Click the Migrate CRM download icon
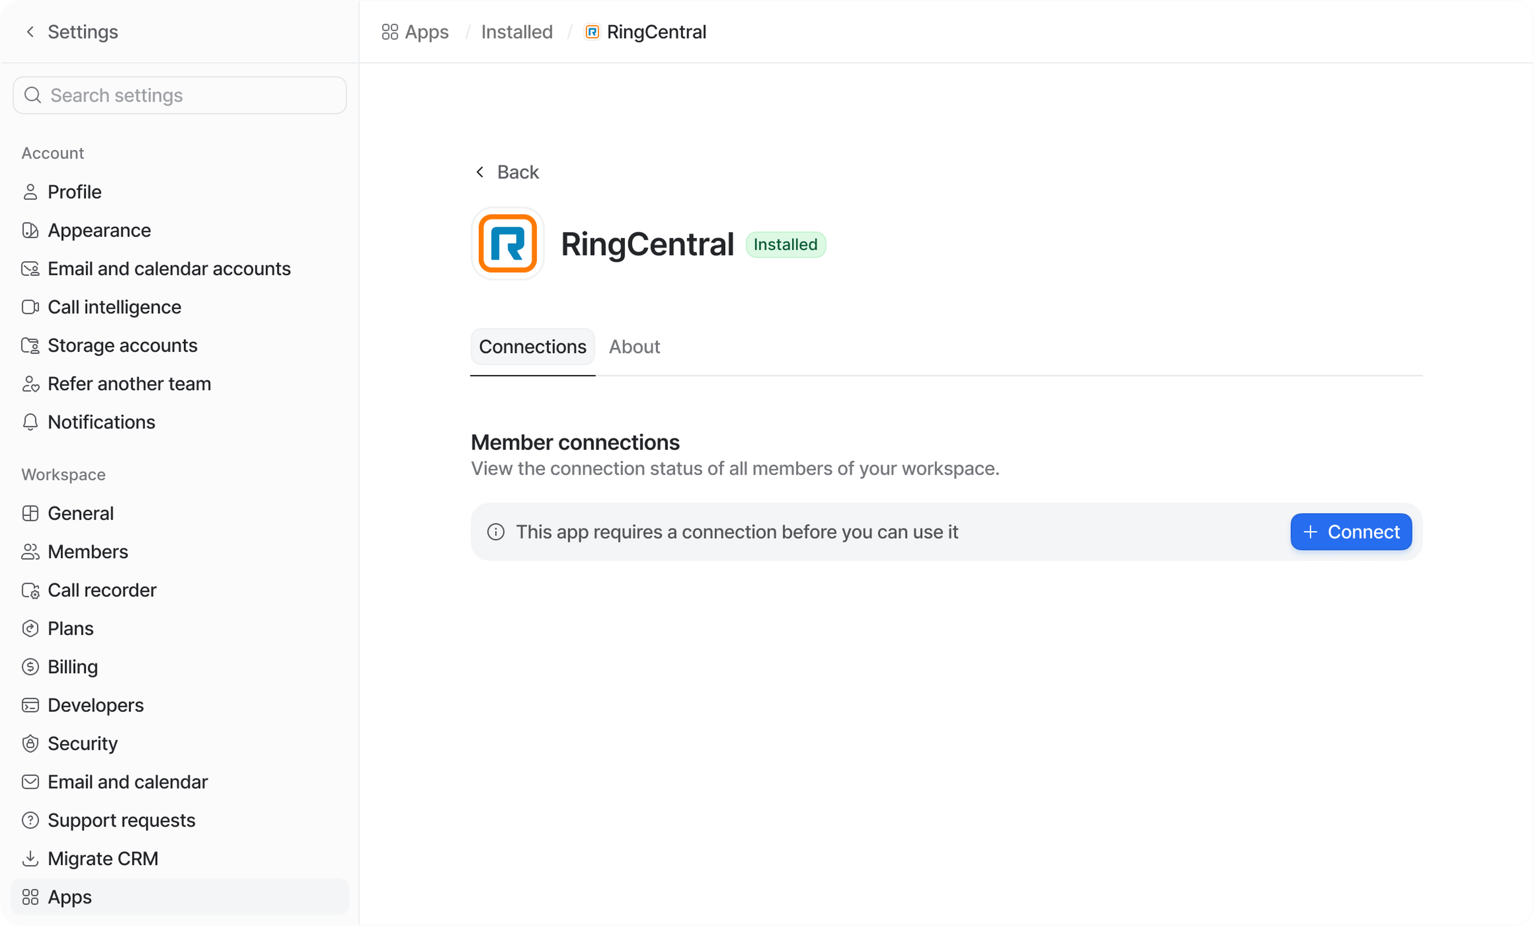The height and width of the screenshot is (926, 1534). click(x=30, y=859)
